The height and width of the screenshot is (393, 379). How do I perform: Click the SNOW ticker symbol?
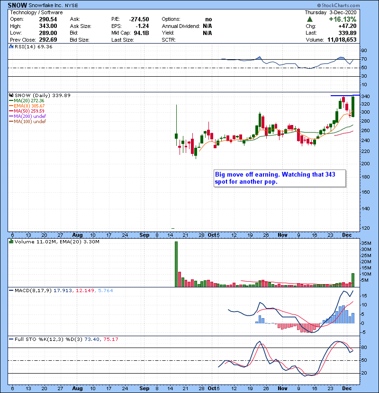[18, 5]
